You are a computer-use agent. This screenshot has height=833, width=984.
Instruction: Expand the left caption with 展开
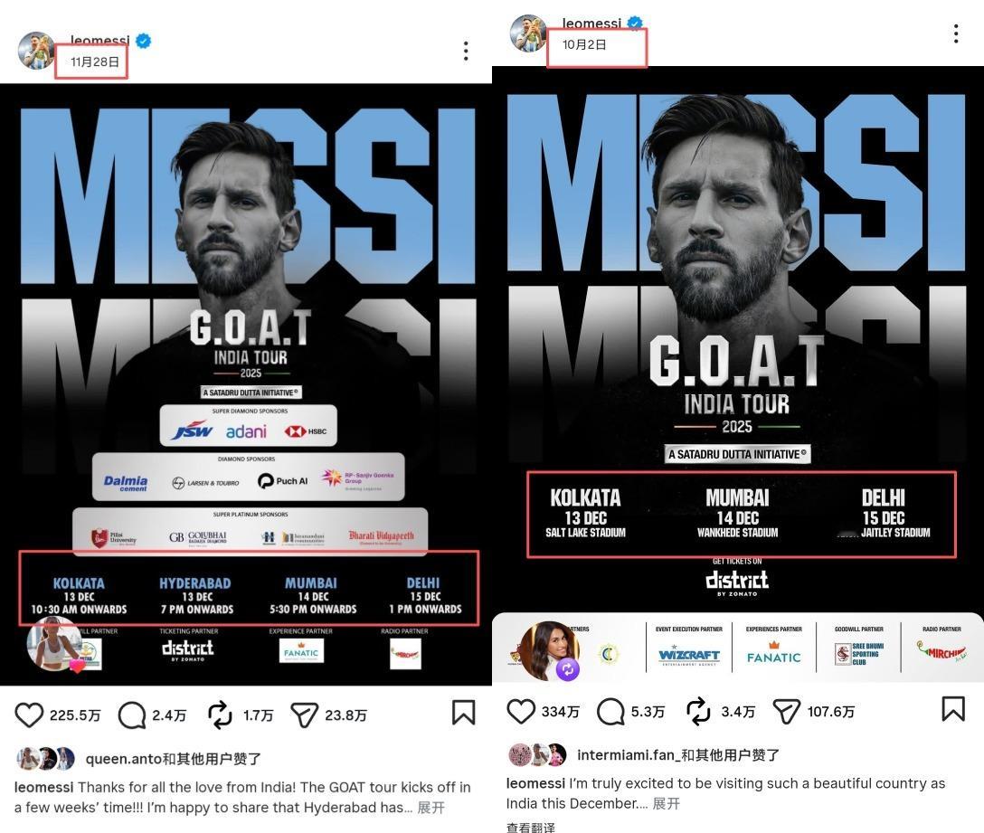[x=431, y=808]
